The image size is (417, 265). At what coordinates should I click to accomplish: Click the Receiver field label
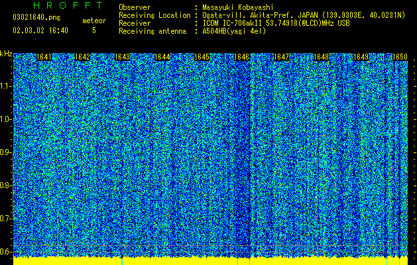135,23
